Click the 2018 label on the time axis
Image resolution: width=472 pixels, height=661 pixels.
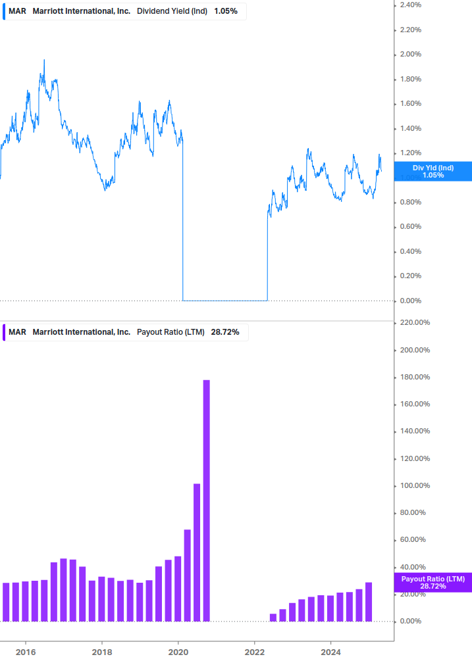pyautogui.click(x=102, y=652)
